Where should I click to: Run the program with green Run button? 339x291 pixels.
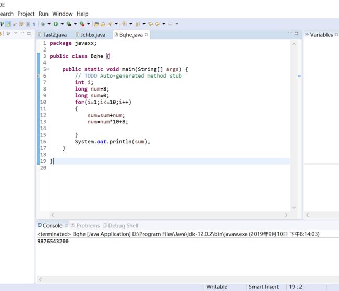tap(56, 24)
